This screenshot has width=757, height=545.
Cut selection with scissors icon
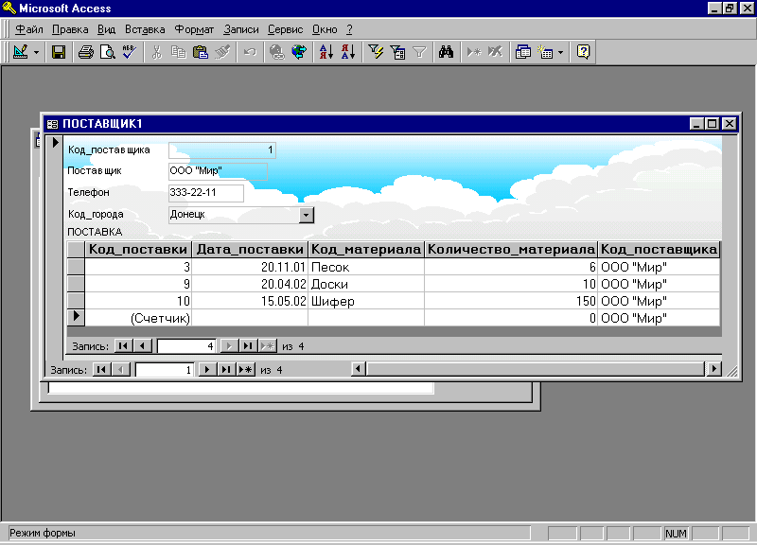point(156,52)
